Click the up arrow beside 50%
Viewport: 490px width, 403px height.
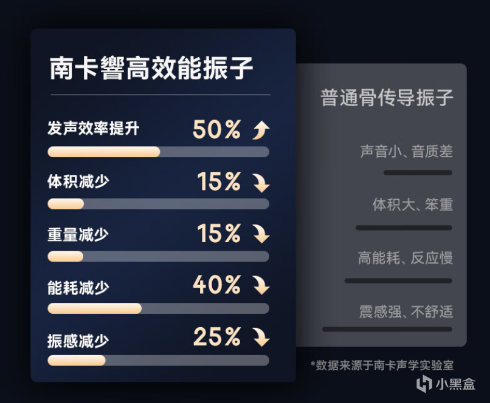tap(261, 129)
